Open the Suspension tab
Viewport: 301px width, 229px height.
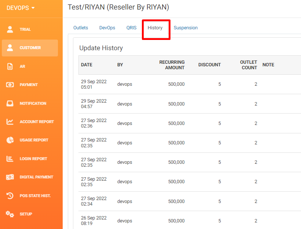pyautogui.click(x=186, y=28)
